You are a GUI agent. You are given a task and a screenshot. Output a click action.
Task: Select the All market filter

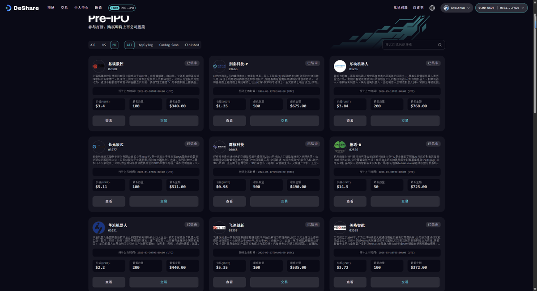[x=93, y=45]
